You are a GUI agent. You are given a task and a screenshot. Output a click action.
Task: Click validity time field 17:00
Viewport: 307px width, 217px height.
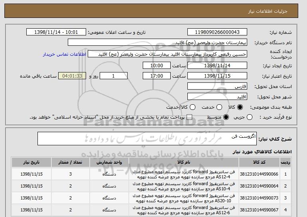157,76
